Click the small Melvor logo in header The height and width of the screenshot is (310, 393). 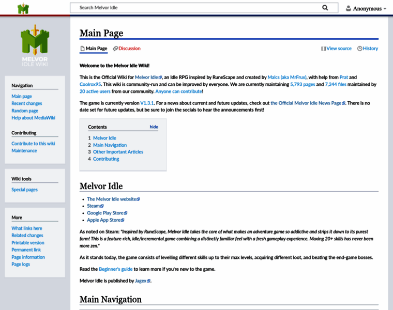pos(23,8)
